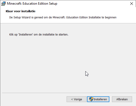
Task: Close the Minecraft Education Edition Setup window
Action: point(132,4)
